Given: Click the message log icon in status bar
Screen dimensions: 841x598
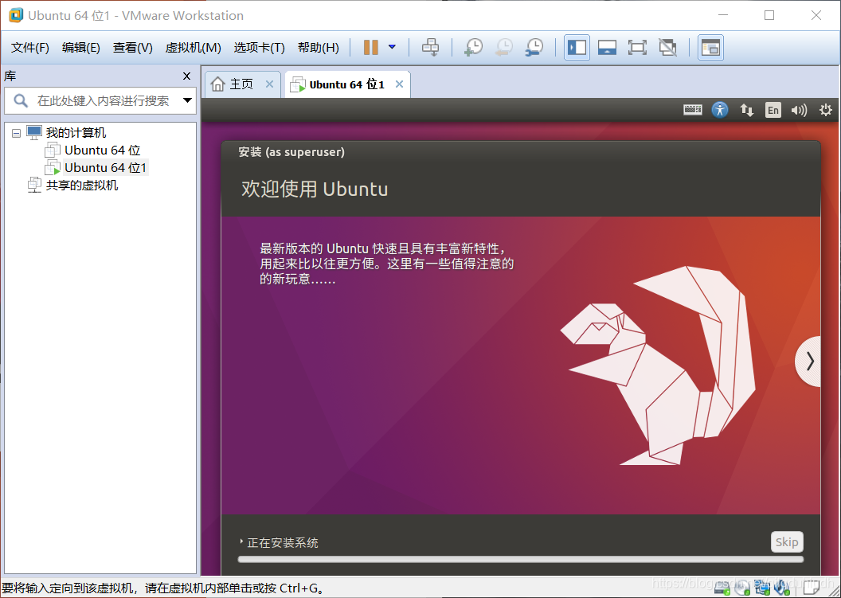Looking at the screenshot, I should [811, 589].
